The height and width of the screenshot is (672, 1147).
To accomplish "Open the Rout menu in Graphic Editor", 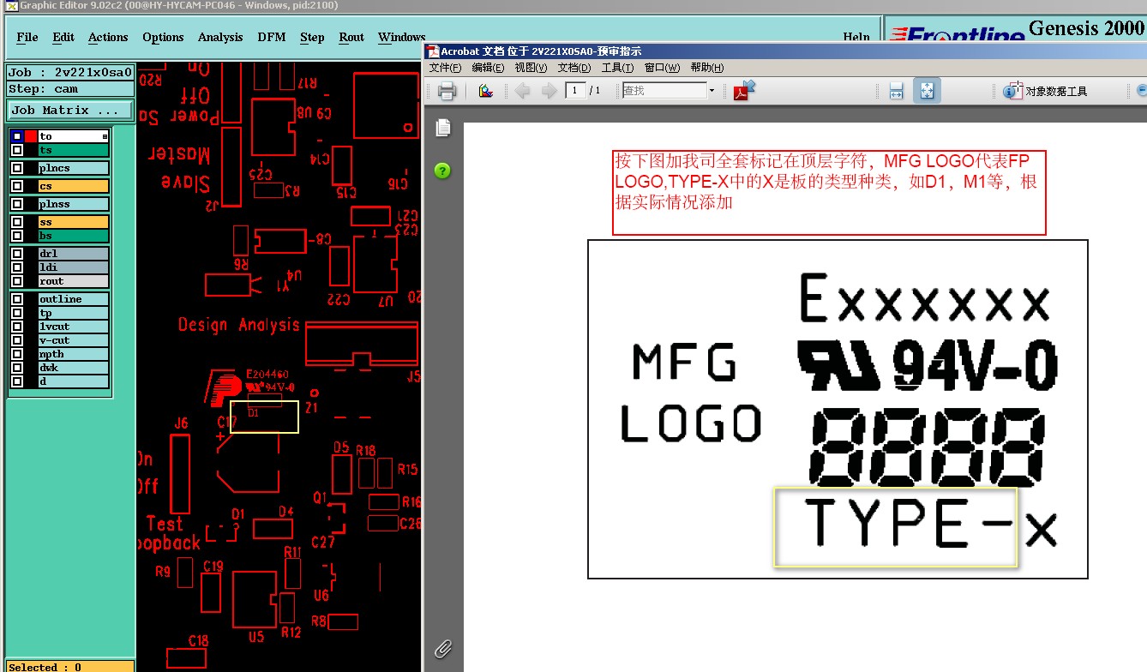I will (x=351, y=37).
